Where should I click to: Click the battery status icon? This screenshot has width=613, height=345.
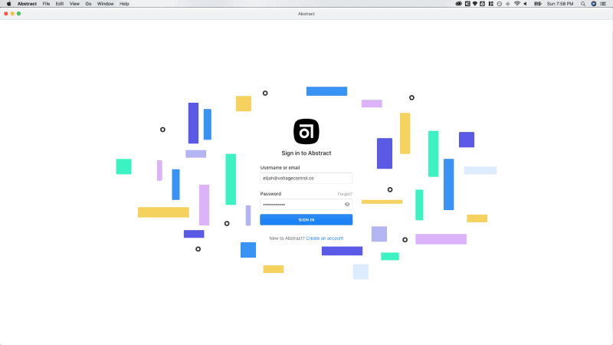click(x=538, y=4)
